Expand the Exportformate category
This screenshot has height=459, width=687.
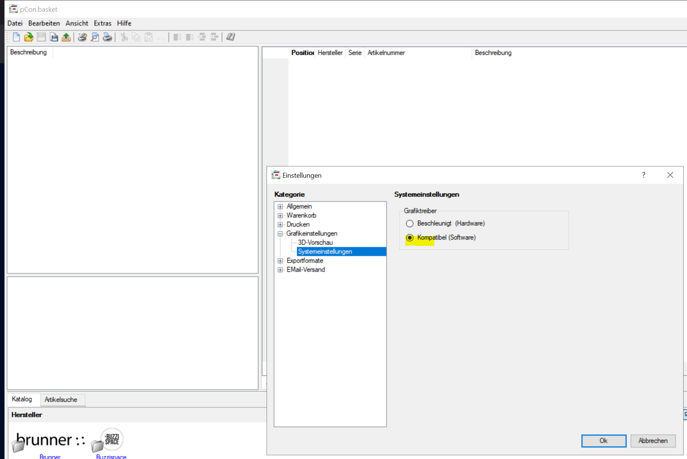(280, 261)
